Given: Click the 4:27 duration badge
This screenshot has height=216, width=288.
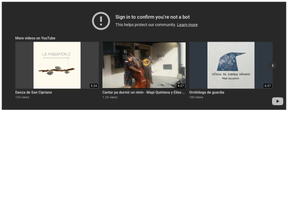Looking at the screenshot, I should 181,85.
